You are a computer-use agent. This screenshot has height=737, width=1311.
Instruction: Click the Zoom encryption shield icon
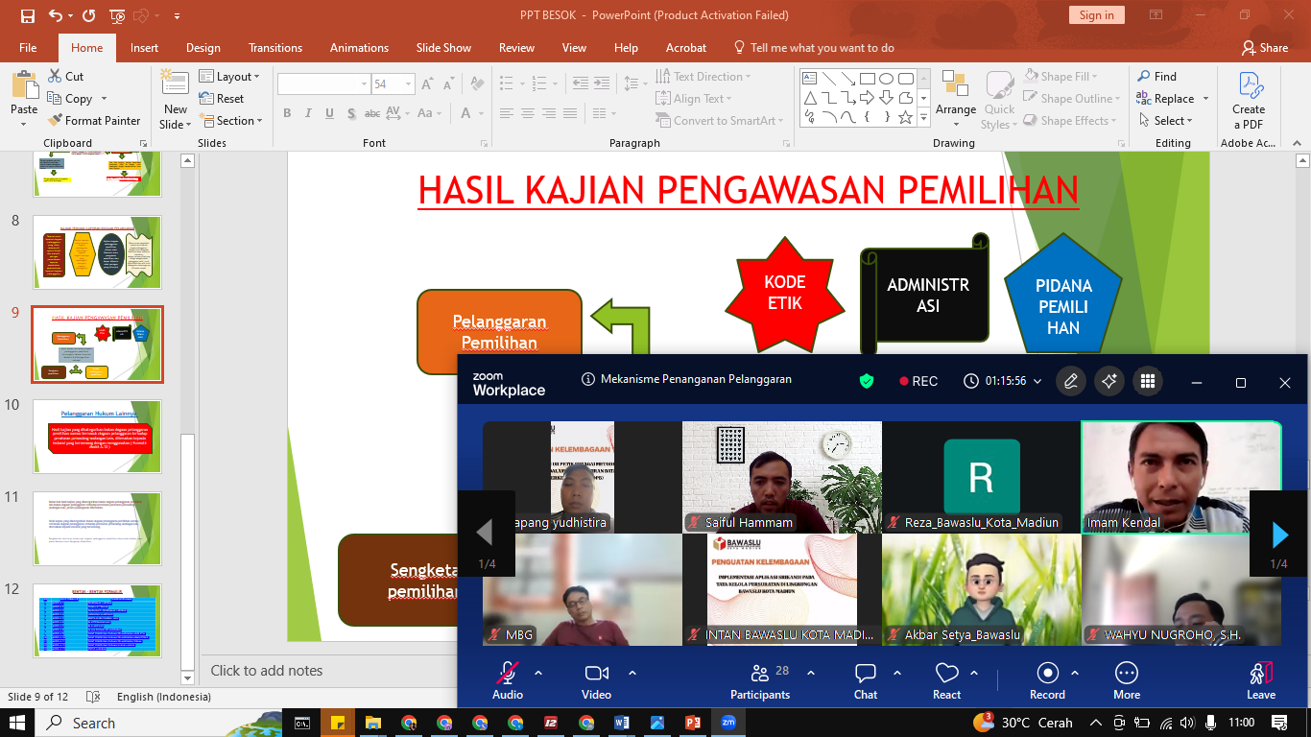(x=867, y=381)
